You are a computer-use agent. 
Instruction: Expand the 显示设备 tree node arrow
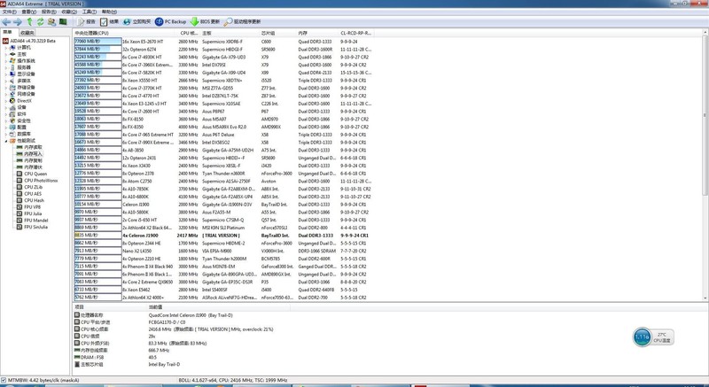[x=6, y=74]
